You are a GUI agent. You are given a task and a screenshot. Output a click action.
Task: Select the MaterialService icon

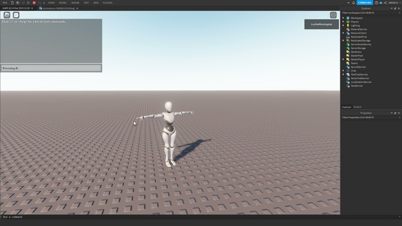click(348, 29)
